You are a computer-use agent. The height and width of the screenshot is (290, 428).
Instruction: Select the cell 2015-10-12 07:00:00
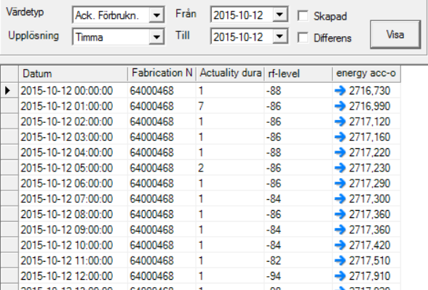click(73, 198)
